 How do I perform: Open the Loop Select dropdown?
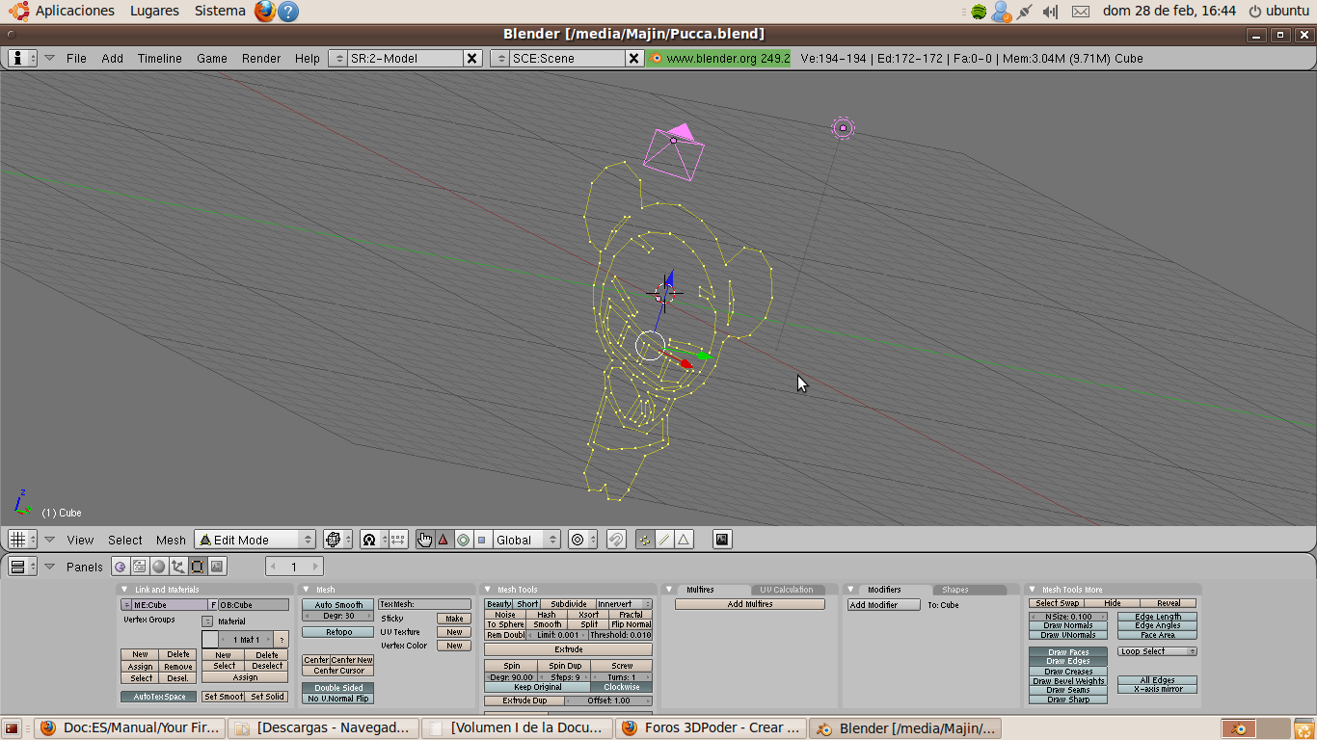tap(1158, 651)
